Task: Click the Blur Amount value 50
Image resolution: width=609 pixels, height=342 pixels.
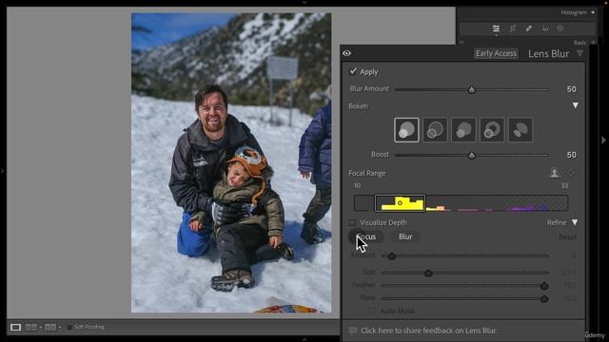Action: click(571, 89)
